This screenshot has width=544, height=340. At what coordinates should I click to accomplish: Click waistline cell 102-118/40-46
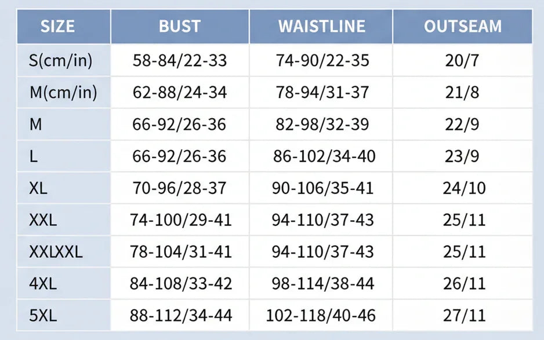click(x=321, y=316)
